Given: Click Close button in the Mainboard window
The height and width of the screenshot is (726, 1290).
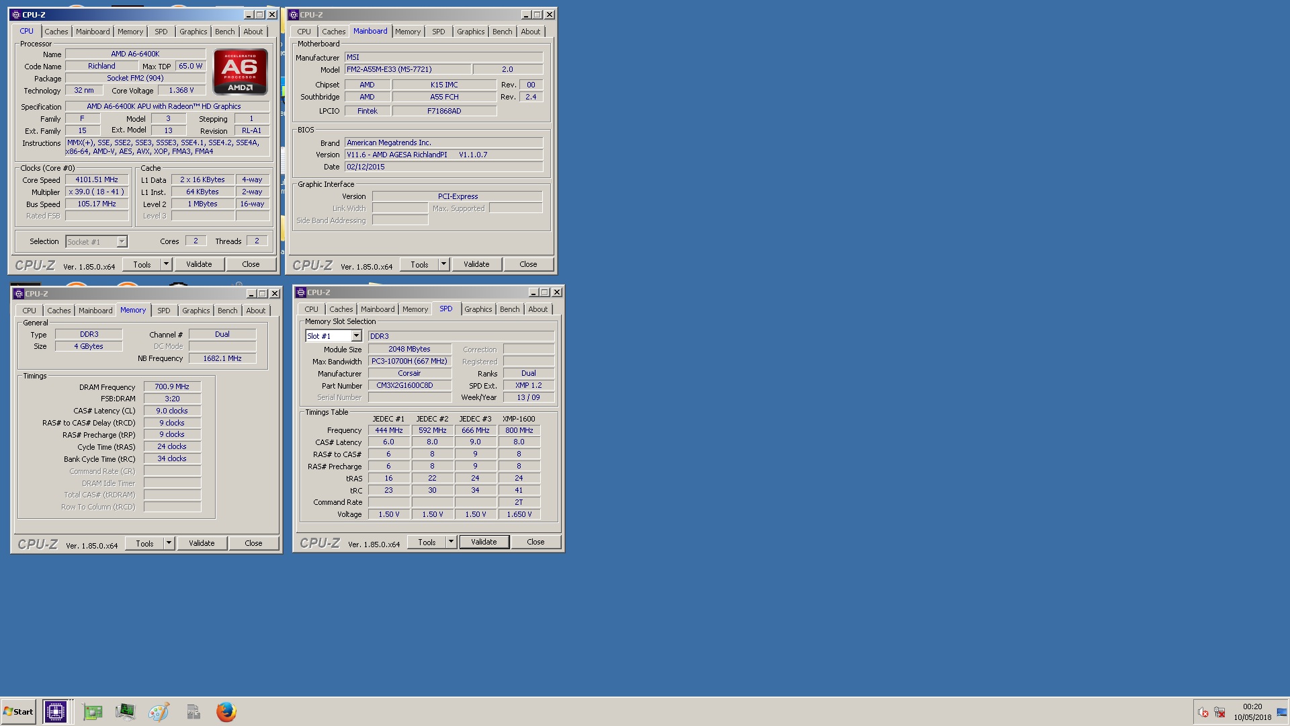Looking at the screenshot, I should pos(529,264).
